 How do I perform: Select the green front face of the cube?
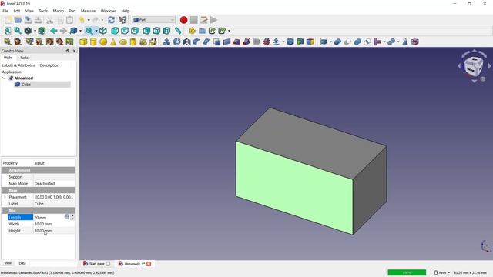coord(294,188)
